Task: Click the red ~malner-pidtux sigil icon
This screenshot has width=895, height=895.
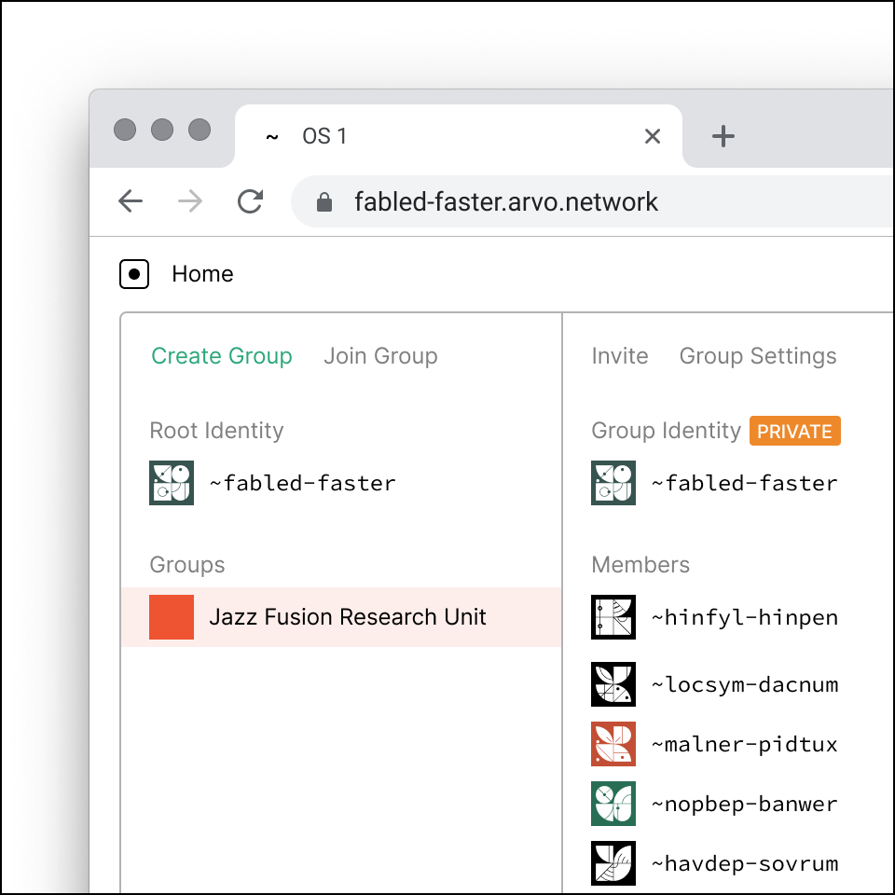Action: click(613, 744)
